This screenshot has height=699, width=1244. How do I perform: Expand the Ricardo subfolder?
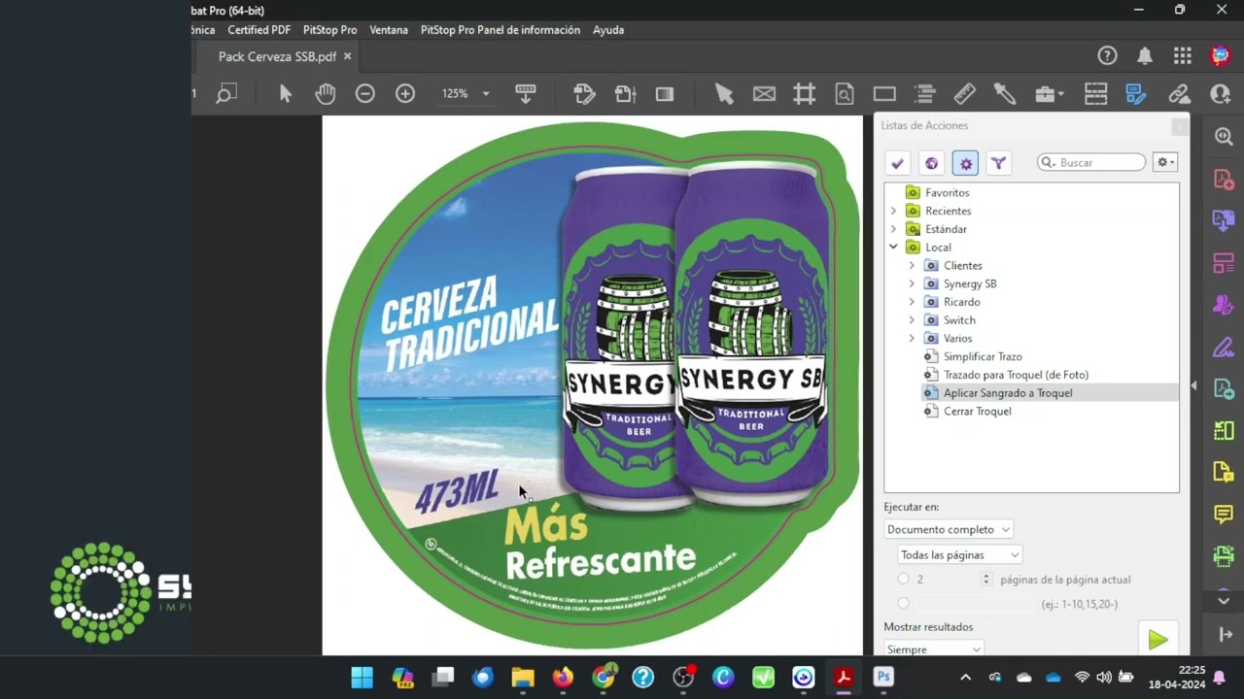pos(912,302)
